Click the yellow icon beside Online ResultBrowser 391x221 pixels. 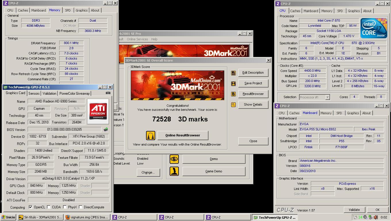tap(151, 135)
